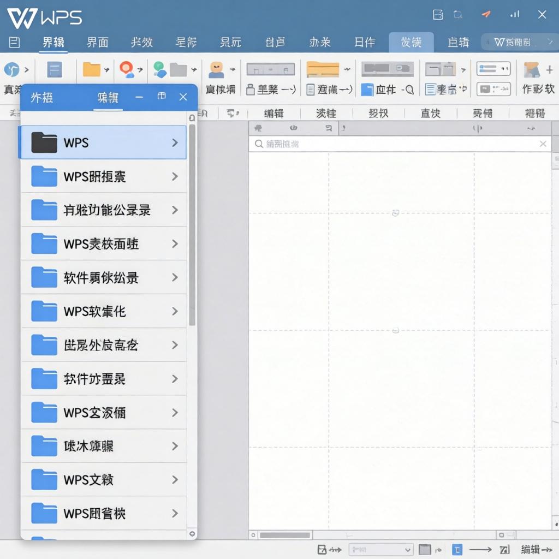Click the gray folder icon in the ribbon
Screen dimensions: 559x559
coord(179,70)
